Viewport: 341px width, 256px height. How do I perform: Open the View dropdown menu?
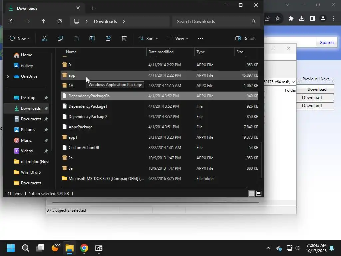coord(178,39)
